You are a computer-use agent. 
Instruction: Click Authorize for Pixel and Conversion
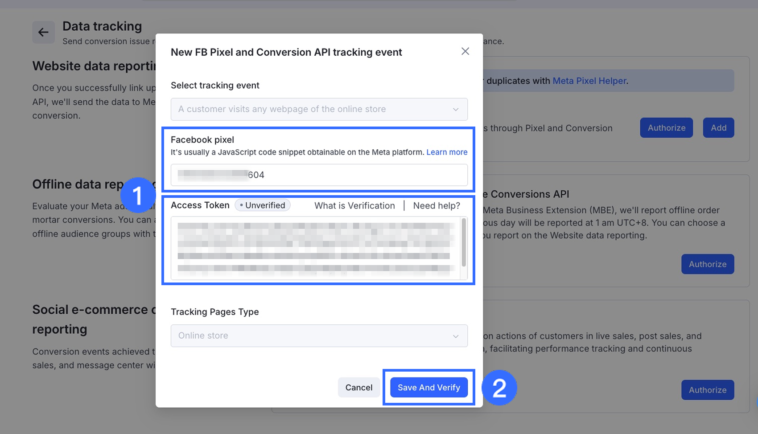tap(666, 128)
